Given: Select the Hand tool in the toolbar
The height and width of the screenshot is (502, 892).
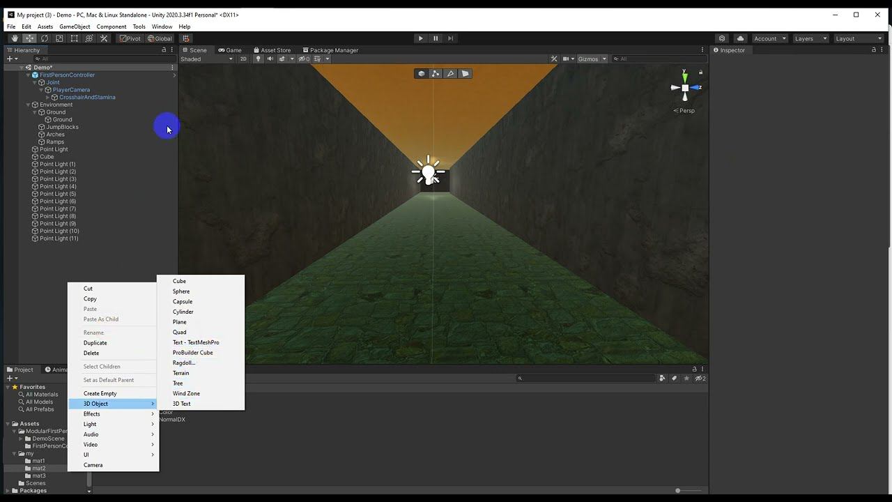Looking at the screenshot, I should click(15, 38).
